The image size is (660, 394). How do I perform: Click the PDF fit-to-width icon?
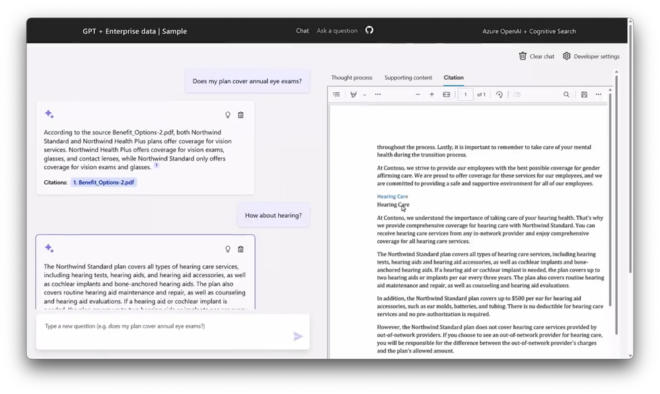pyautogui.click(x=447, y=94)
